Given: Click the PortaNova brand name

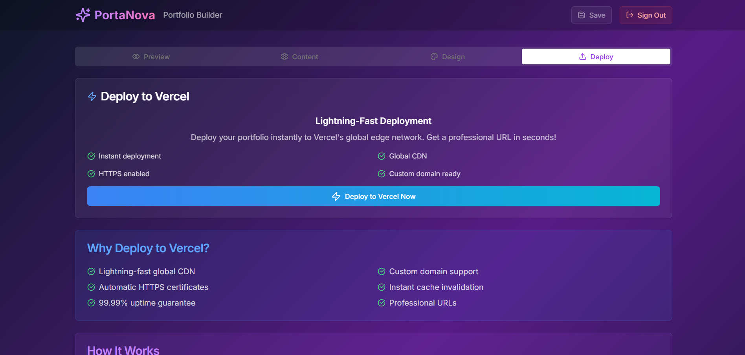Looking at the screenshot, I should pyautogui.click(x=125, y=15).
